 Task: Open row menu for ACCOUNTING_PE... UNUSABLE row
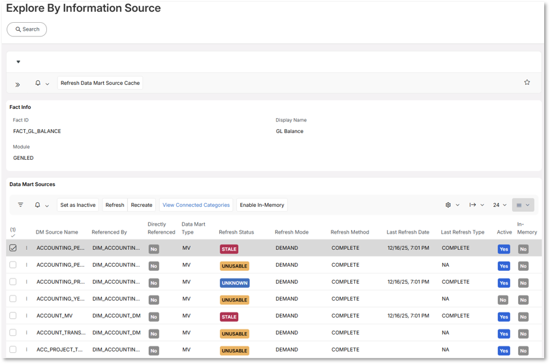(27, 265)
